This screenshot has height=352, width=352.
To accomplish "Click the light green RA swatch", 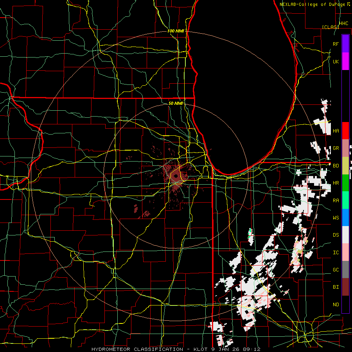I will coord(345,200).
